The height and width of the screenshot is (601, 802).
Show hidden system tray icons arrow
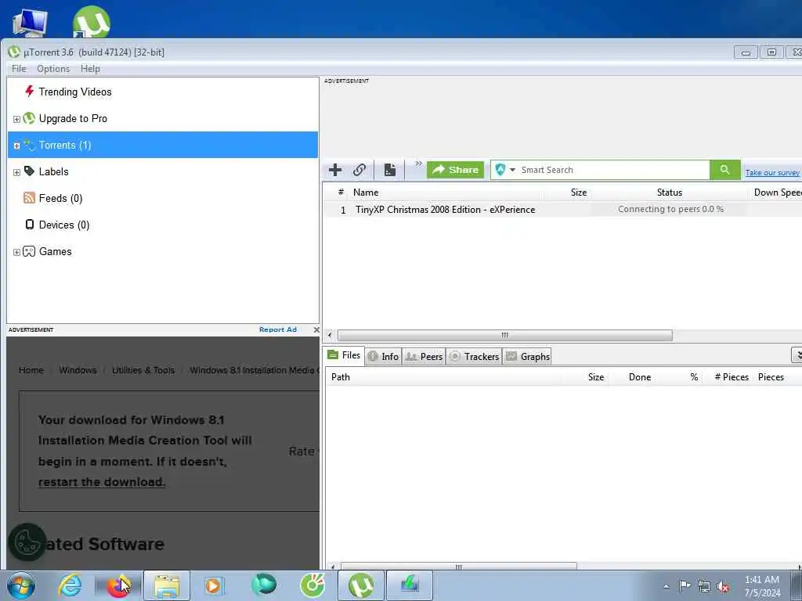(x=666, y=587)
